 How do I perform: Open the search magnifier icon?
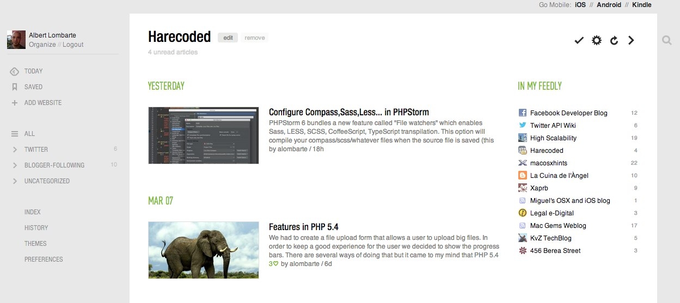(x=667, y=40)
